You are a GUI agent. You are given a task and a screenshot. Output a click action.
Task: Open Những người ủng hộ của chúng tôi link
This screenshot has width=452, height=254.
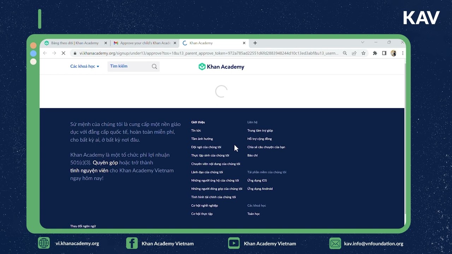coord(215,181)
